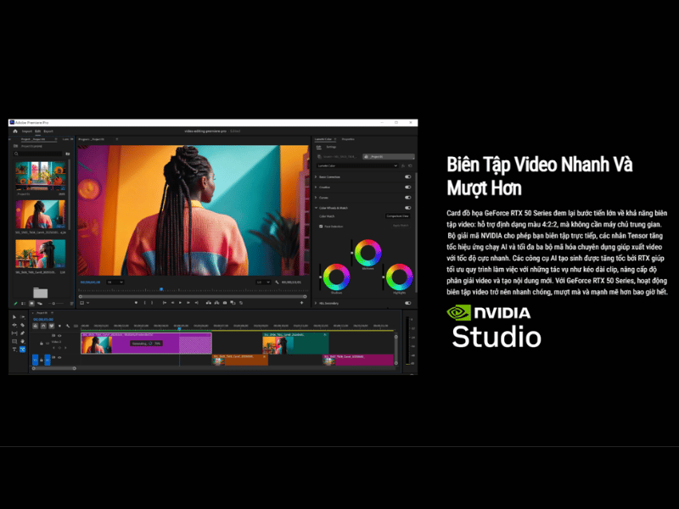Toggle the HSL Secondary switch
Screen dimensions: 679x509
tap(408, 303)
